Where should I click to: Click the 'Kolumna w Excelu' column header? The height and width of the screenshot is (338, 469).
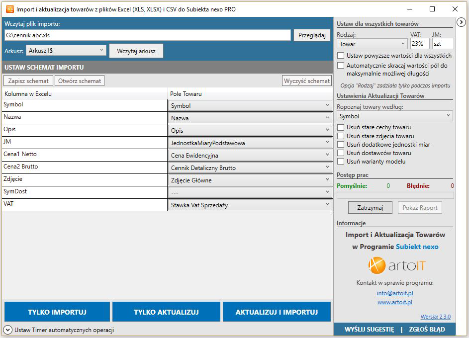pyautogui.click(x=85, y=94)
